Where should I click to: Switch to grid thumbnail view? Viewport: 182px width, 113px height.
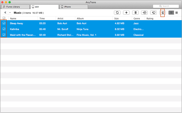tap(176, 13)
